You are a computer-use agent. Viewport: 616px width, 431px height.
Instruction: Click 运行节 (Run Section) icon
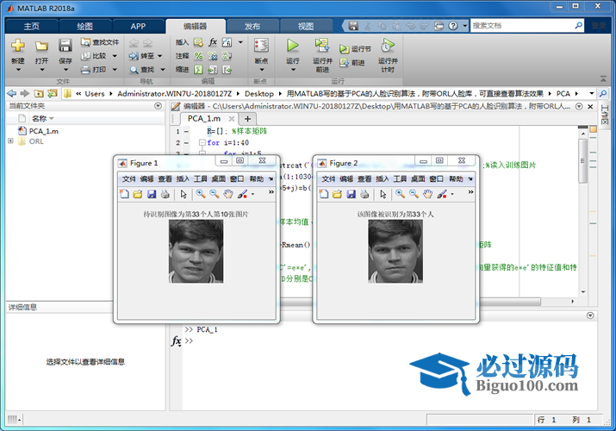coord(345,49)
